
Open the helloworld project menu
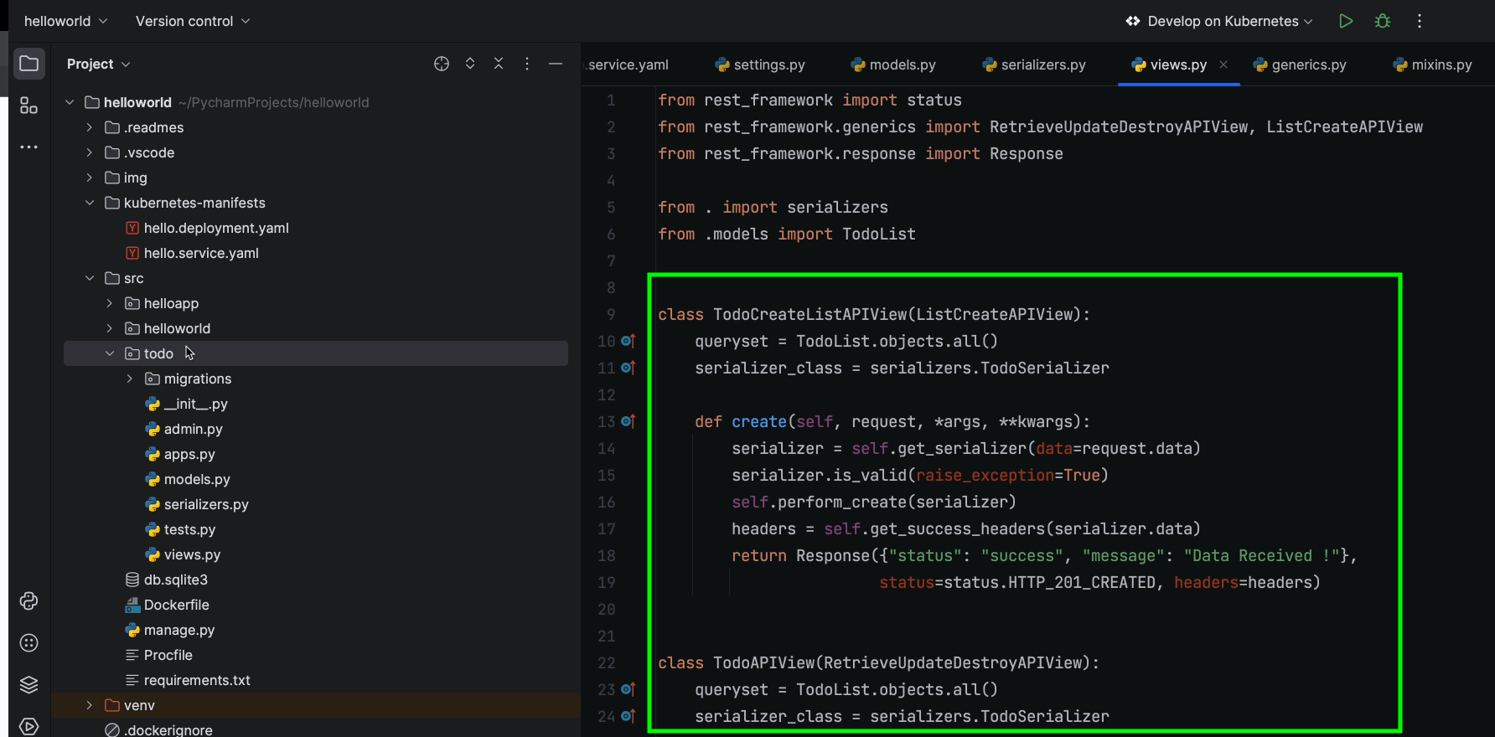click(65, 21)
